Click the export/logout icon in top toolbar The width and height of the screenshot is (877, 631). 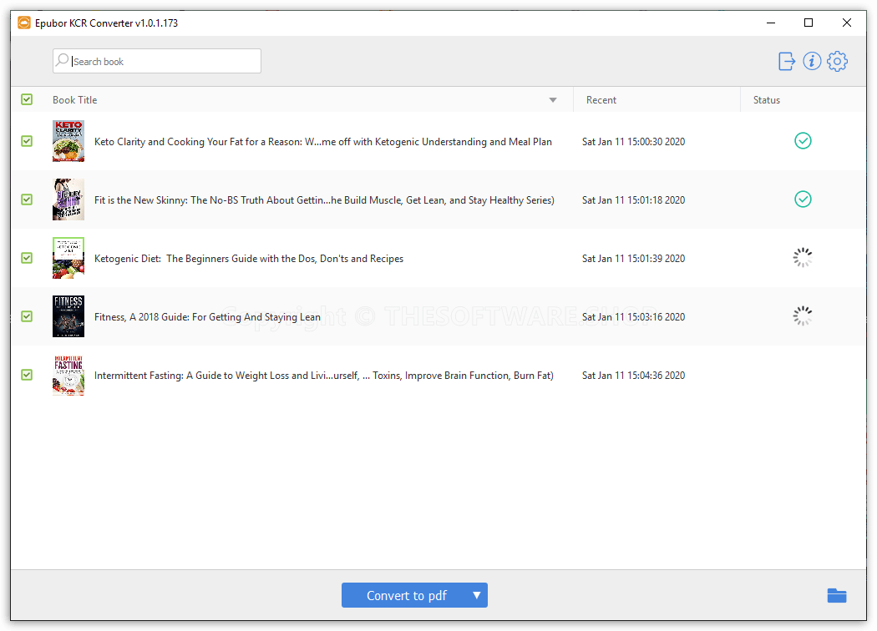tap(787, 61)
